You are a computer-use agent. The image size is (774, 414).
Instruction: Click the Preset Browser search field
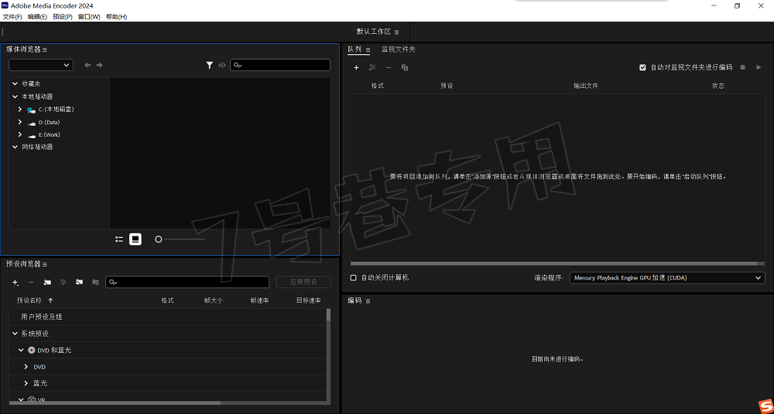tap(187, 283)
